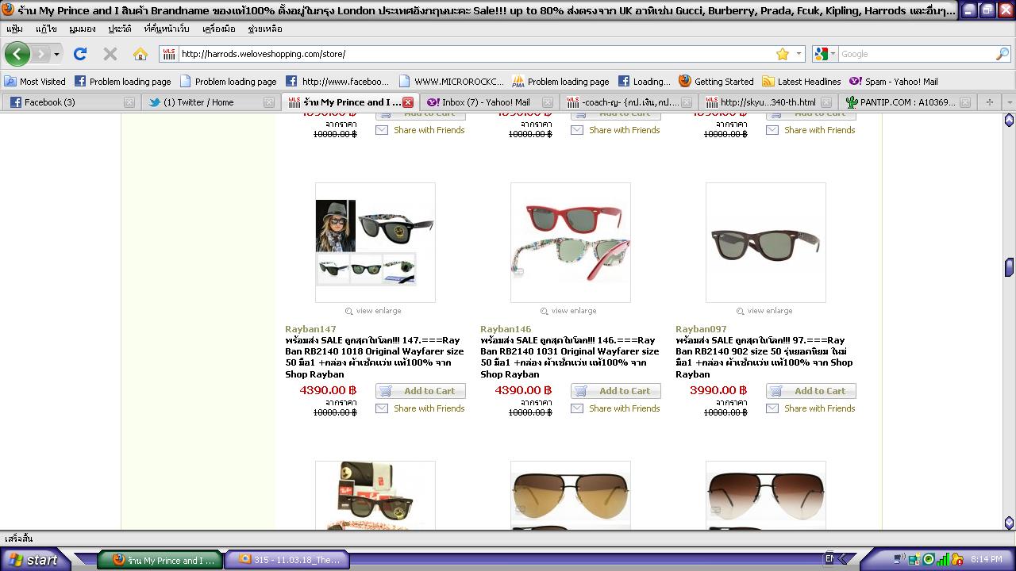Viewport: 1016px width, 571px height.
Task: Switch to the PANTIP.COM tab
Action: [907, 102]
